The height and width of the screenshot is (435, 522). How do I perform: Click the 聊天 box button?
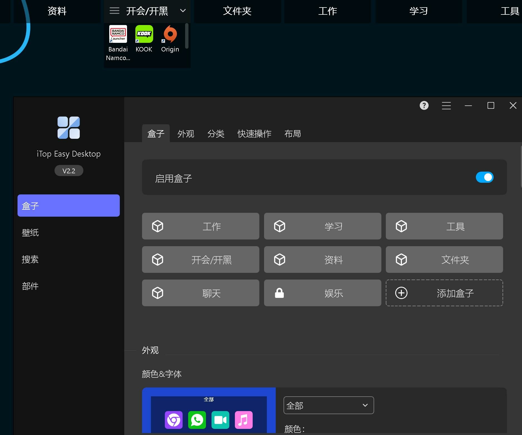click(200, 293)
